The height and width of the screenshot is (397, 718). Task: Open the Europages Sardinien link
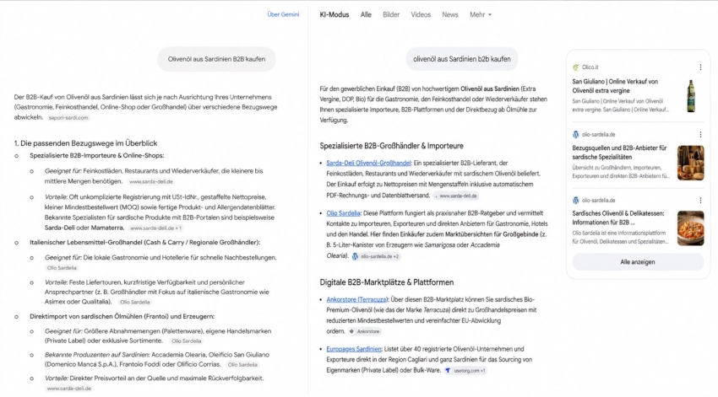(x=353, y=349)
